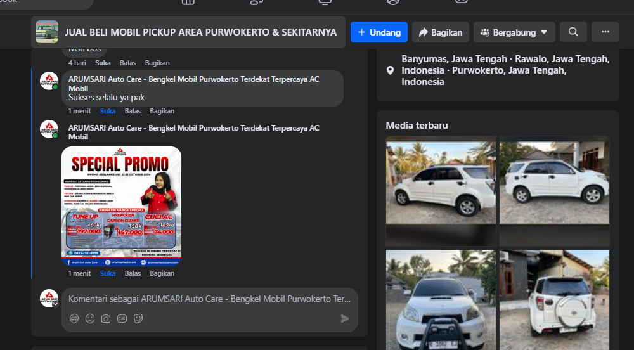Open the group title JUAL BELI MOBIL PICKUP

coord(201,32)
